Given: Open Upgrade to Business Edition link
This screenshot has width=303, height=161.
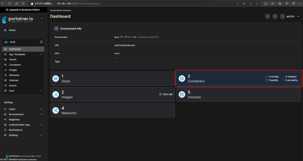Looking at the screenshot, I should click(x=23, y=10).
